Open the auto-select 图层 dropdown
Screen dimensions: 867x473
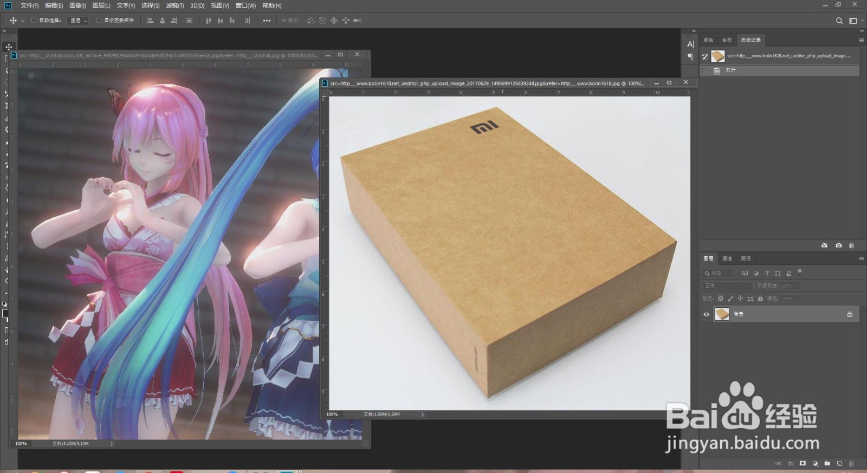pyautogui.click(x=78, y=21)
